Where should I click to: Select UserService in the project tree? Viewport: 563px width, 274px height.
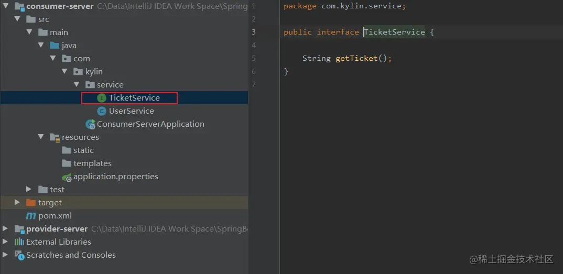[132, 111]
